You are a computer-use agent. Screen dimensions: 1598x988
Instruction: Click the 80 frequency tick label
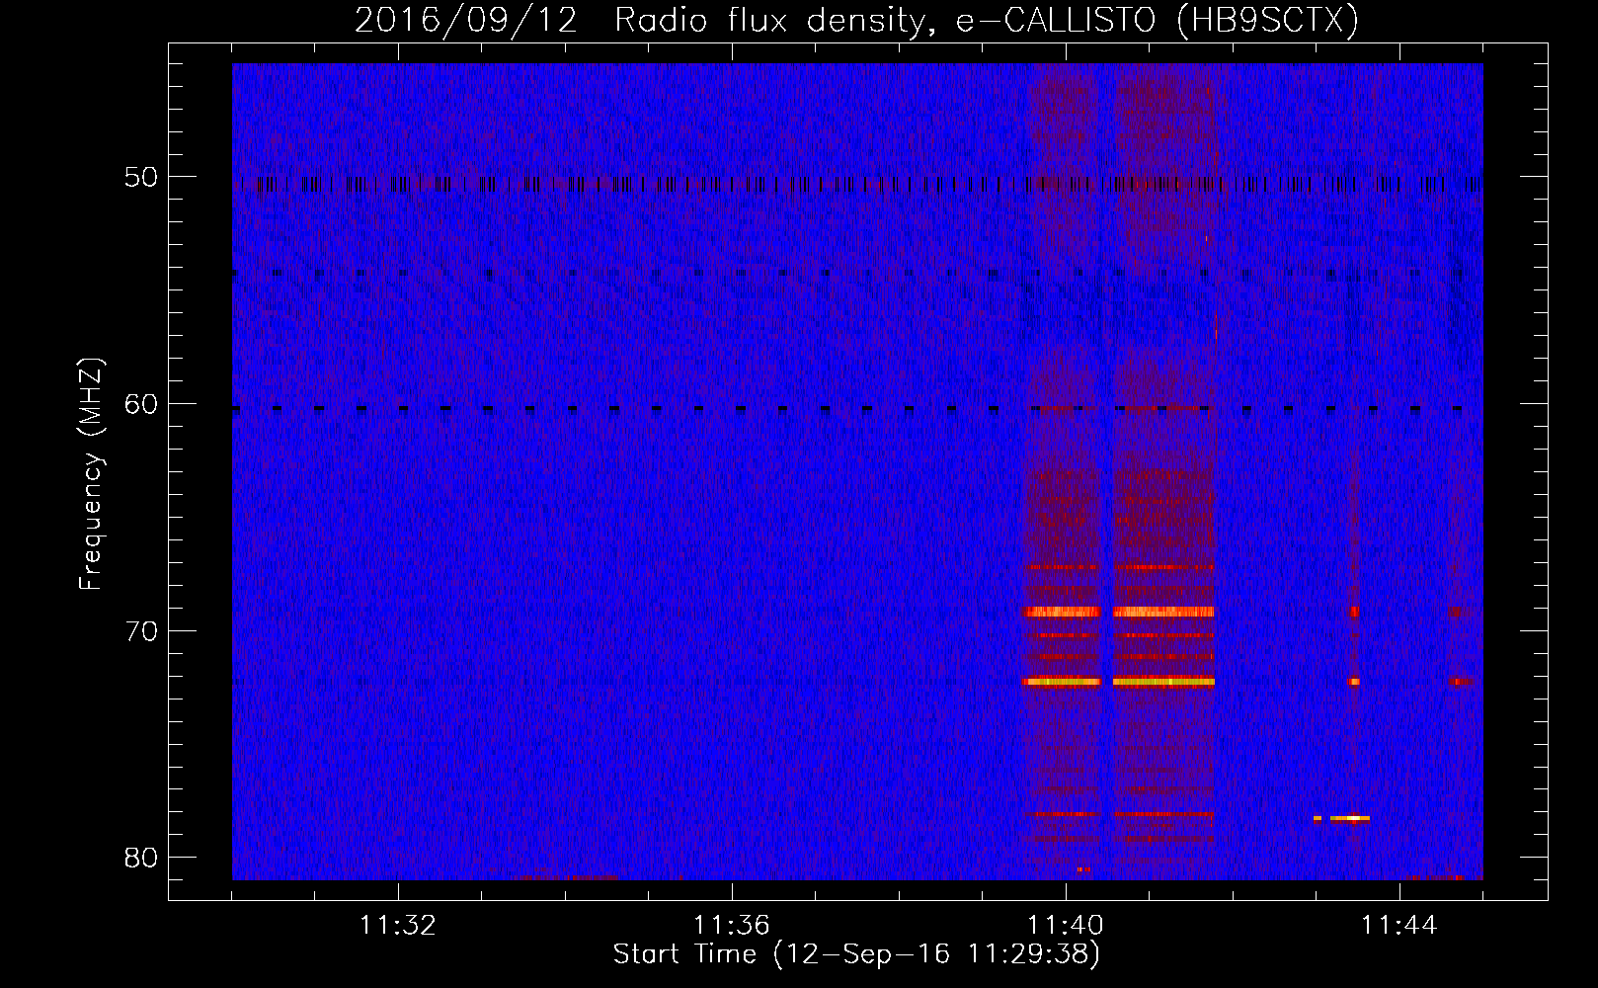coord(141,858)
